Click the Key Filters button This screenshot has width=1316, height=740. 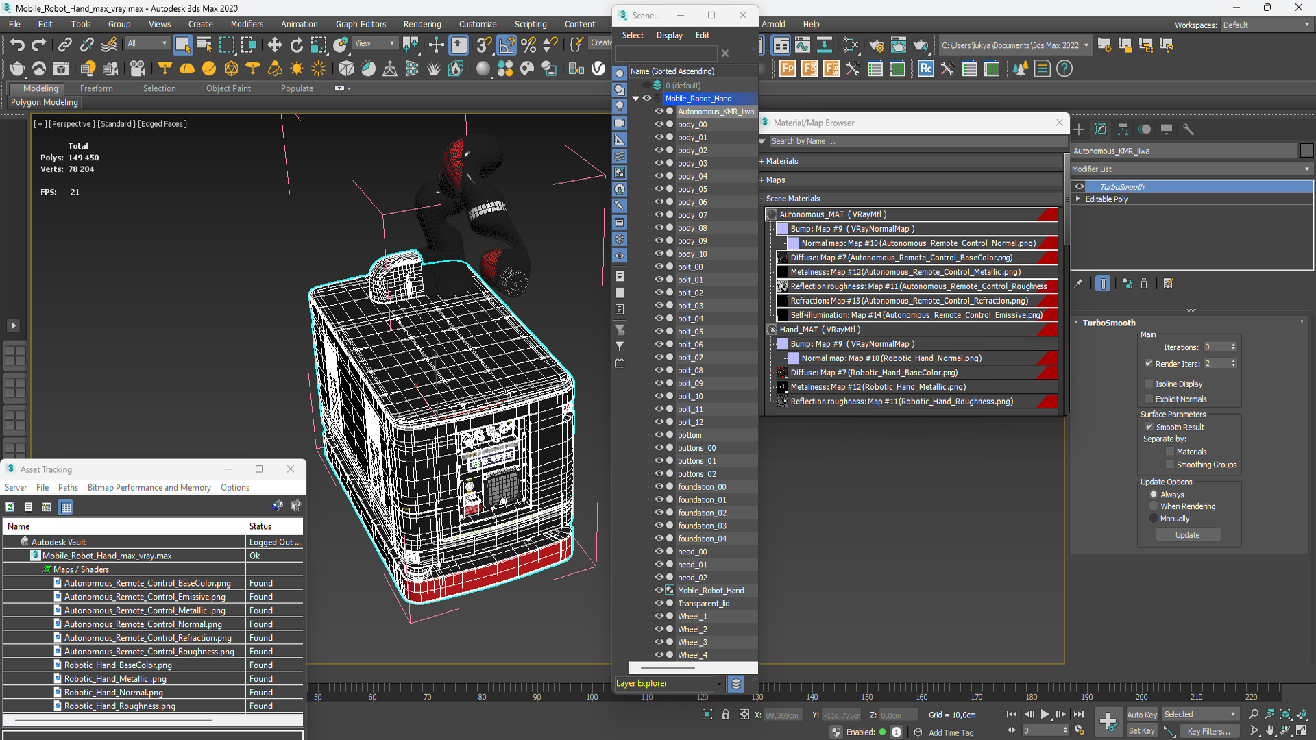tap(1209, 731)
